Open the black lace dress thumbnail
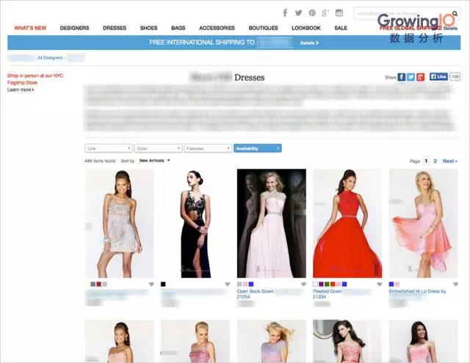 pos(195,223)
